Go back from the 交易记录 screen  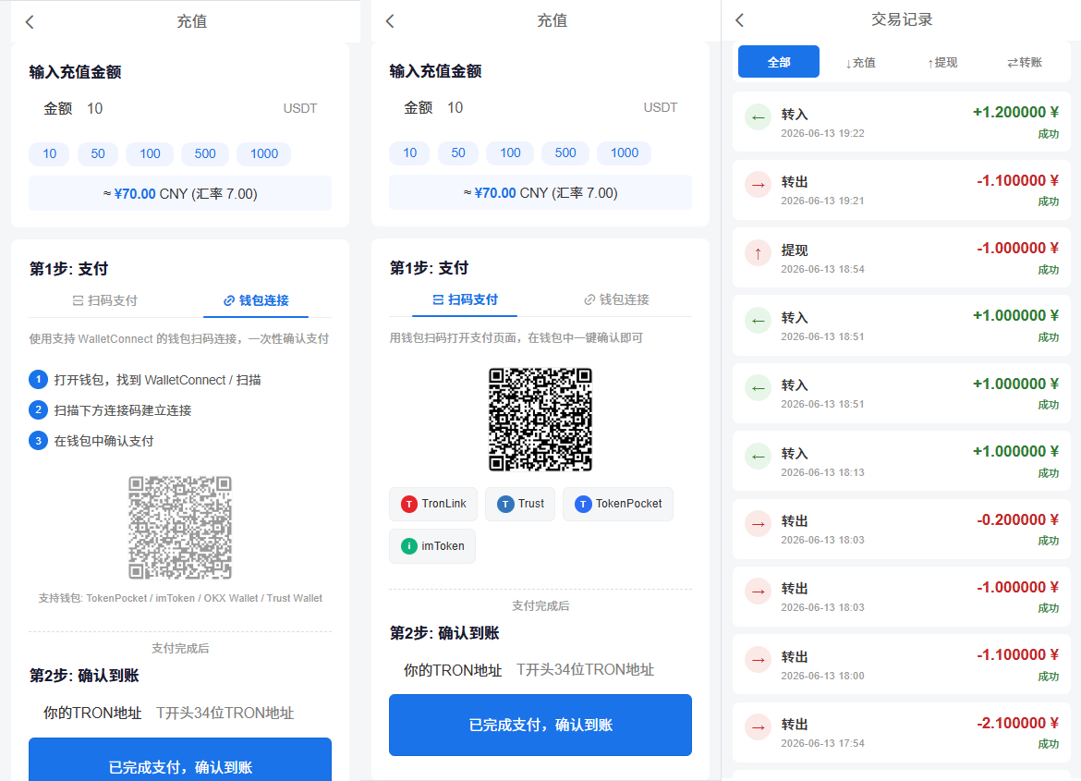(740, 20)
